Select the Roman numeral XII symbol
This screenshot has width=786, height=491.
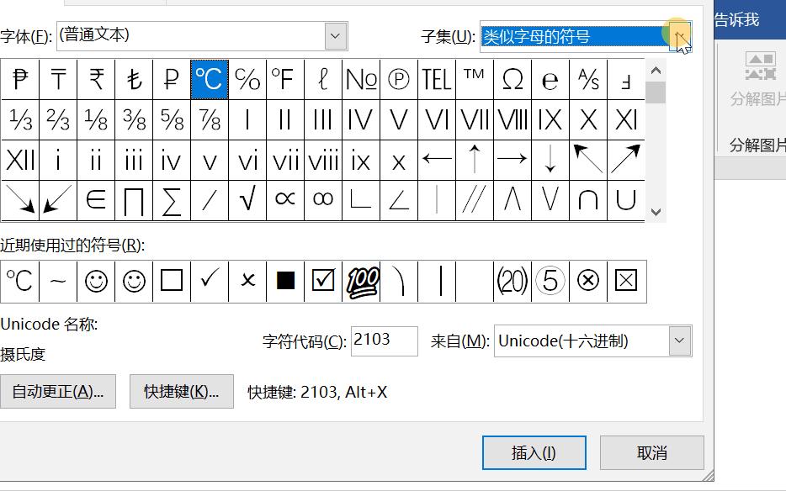20,160
